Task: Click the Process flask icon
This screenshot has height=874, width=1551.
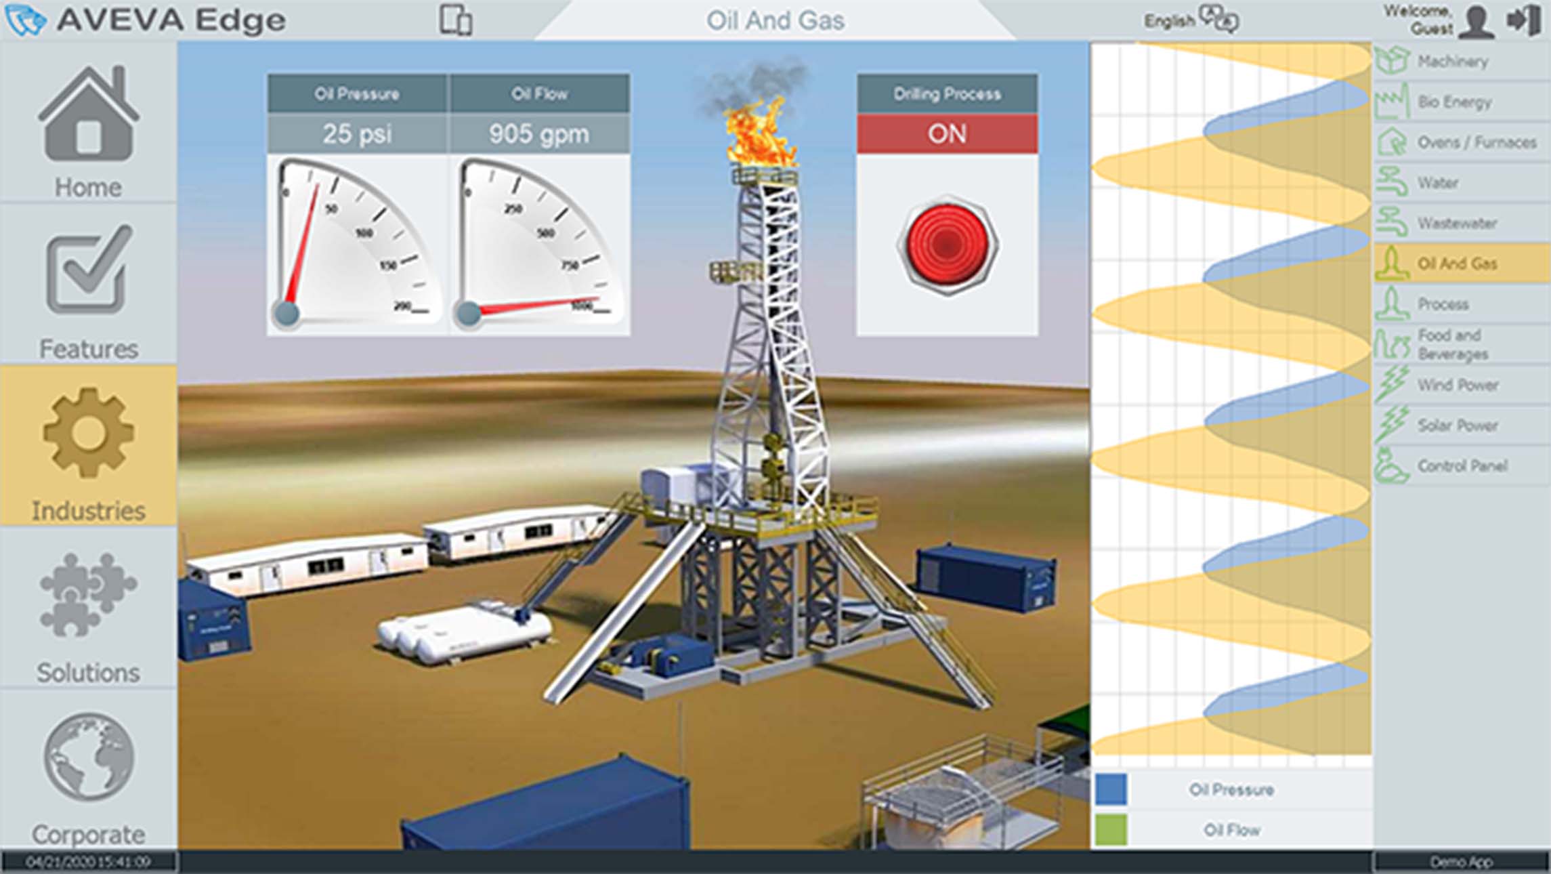Action: click(1393, 304)
